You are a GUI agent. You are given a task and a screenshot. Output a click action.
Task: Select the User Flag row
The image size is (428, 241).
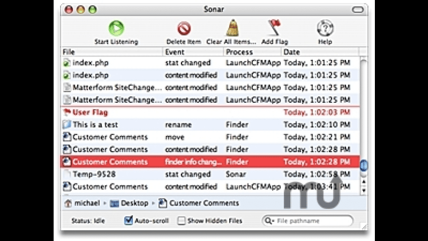click(x=210, y=112)
